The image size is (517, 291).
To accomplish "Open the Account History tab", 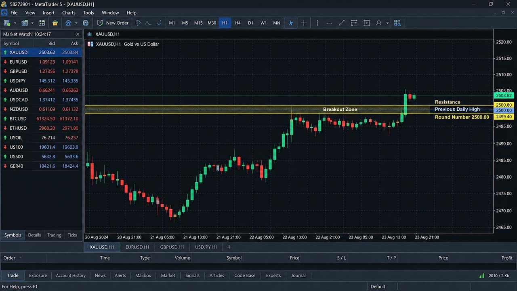I will click(71, 275).
